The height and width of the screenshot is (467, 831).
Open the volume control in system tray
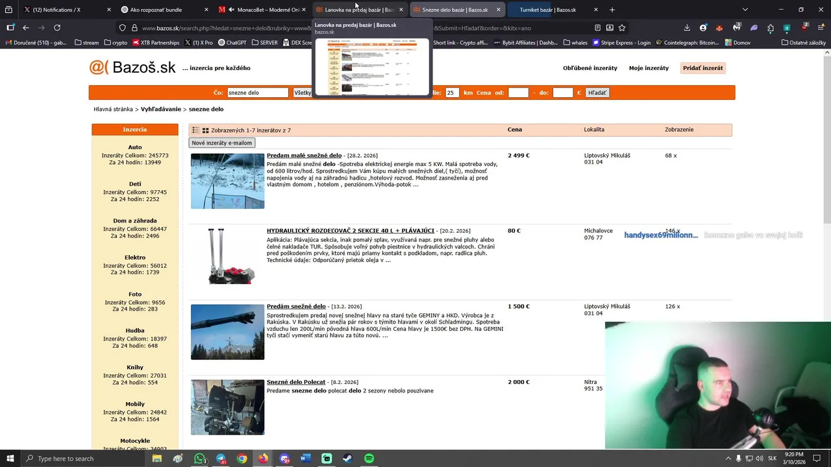pos(760,459)
